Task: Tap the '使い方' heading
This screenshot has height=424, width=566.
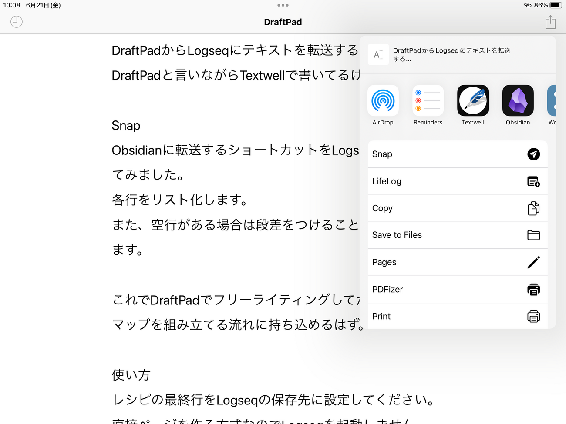Action: coord(131,374)
